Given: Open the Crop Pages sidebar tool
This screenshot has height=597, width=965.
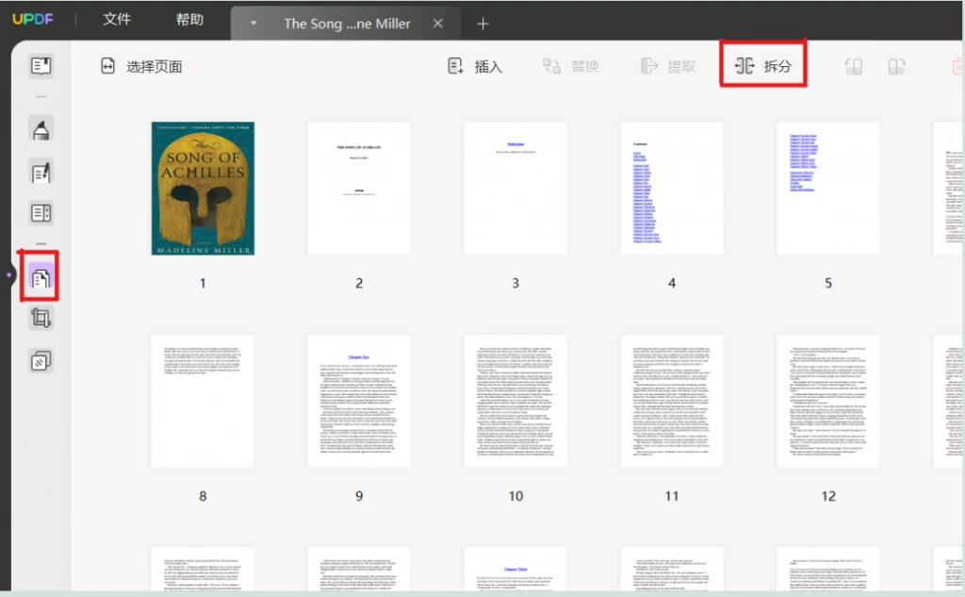Looking at the screenshot, I should (x=41, y=318).
